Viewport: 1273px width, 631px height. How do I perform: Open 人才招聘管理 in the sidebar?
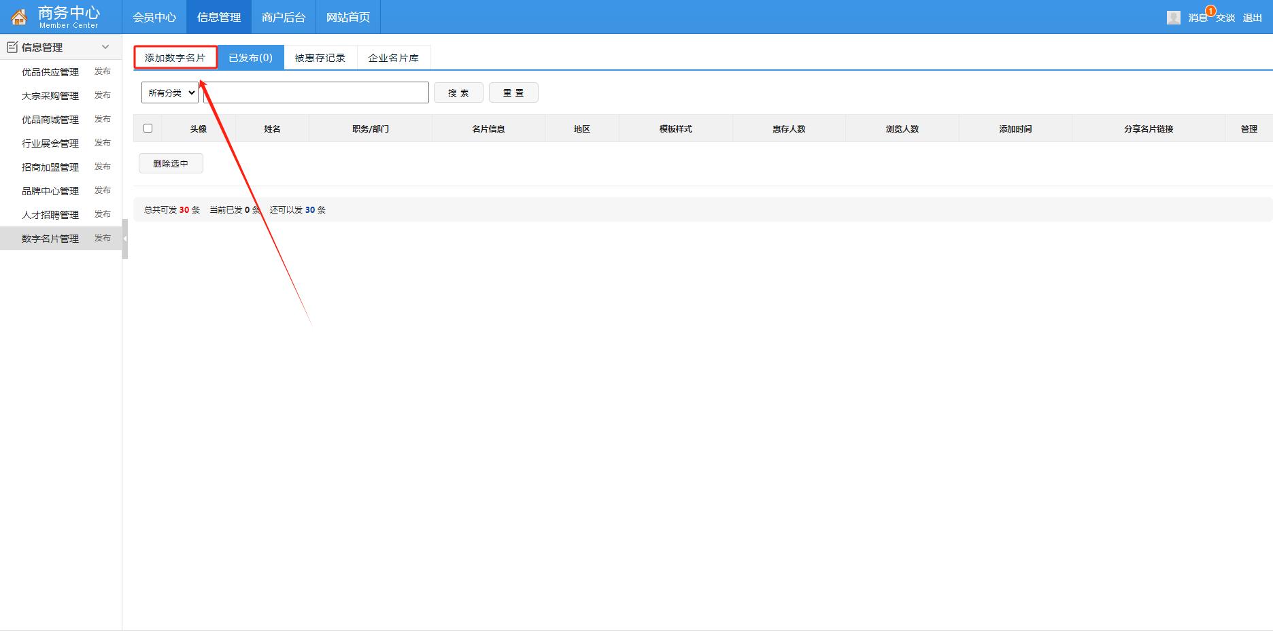click(x=50, y=215)
